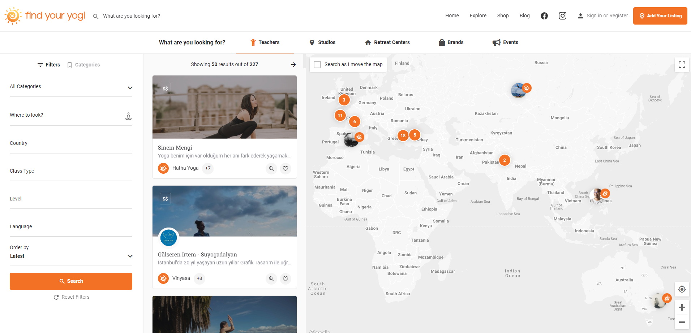691x333 pixels.
Task: Click the user account icon
Action: click(x=580, y=16)
